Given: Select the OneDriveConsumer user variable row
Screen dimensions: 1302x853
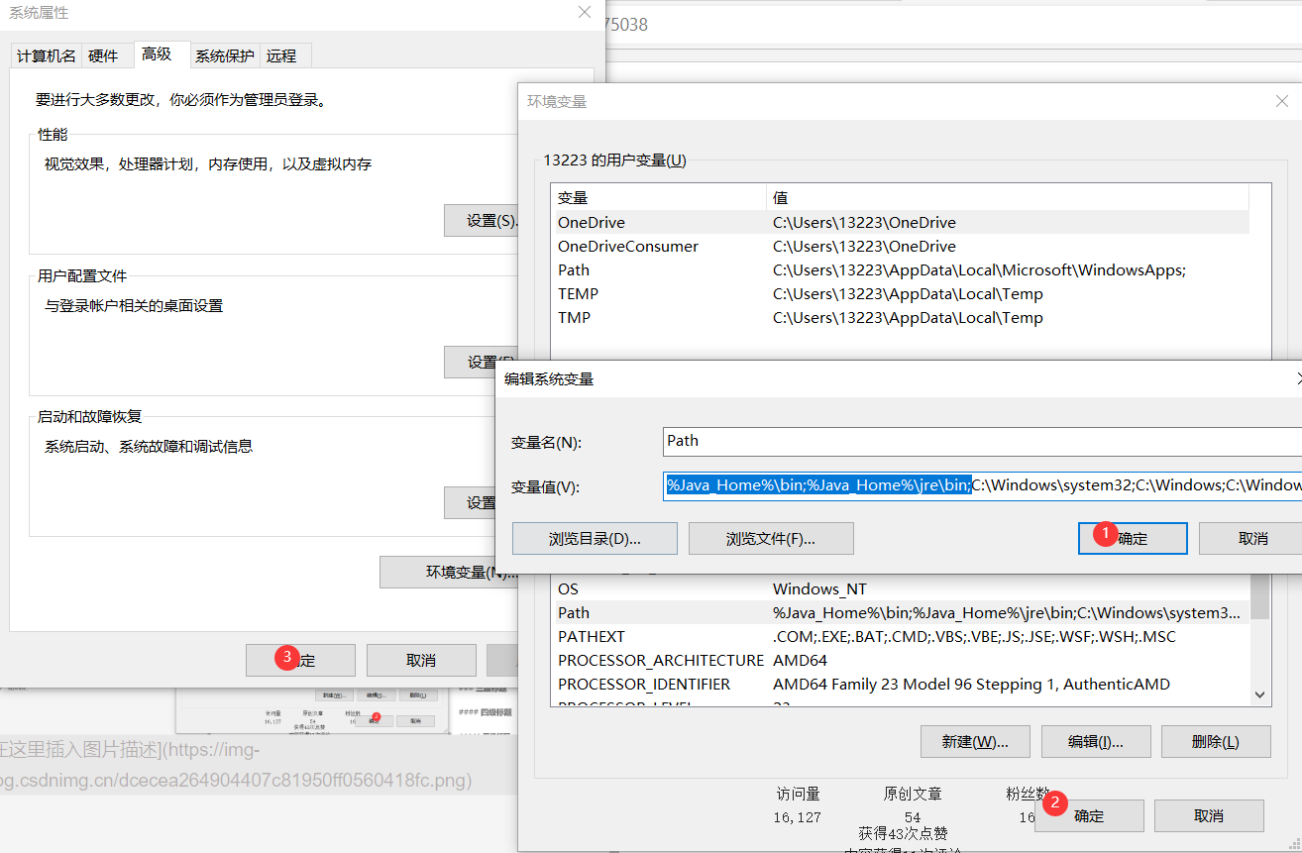Looking at the screenshot, I should coord(900,246).
